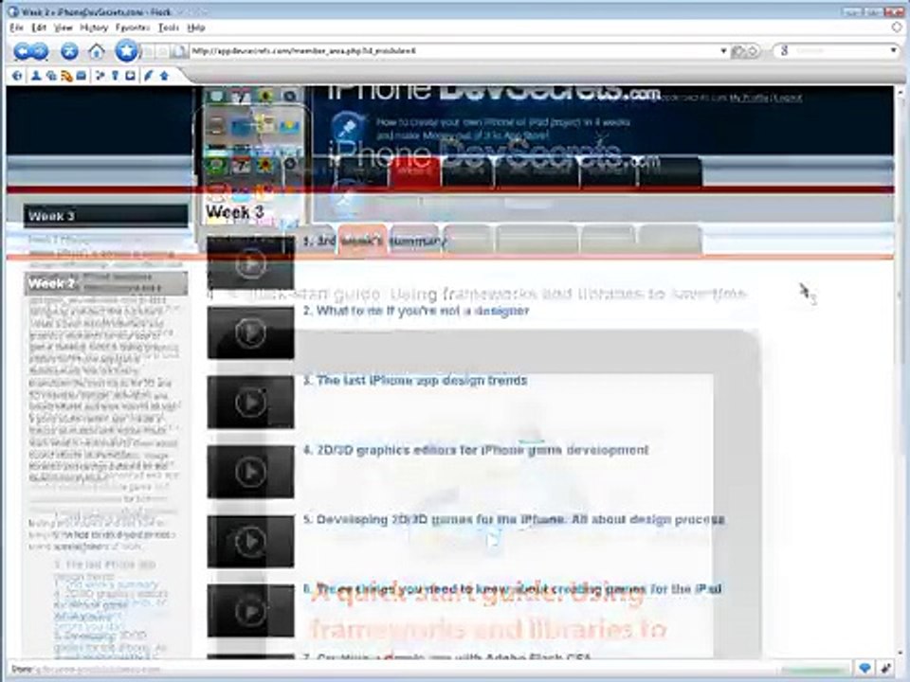Open the My World toolbar icon
Image resolution: width=910 pixels, height=682 pixels.
tap(17, 76)
